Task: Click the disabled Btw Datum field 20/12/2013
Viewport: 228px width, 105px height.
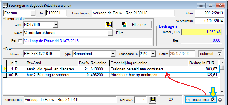Action: pyautogui.click(x=182, y=54)
